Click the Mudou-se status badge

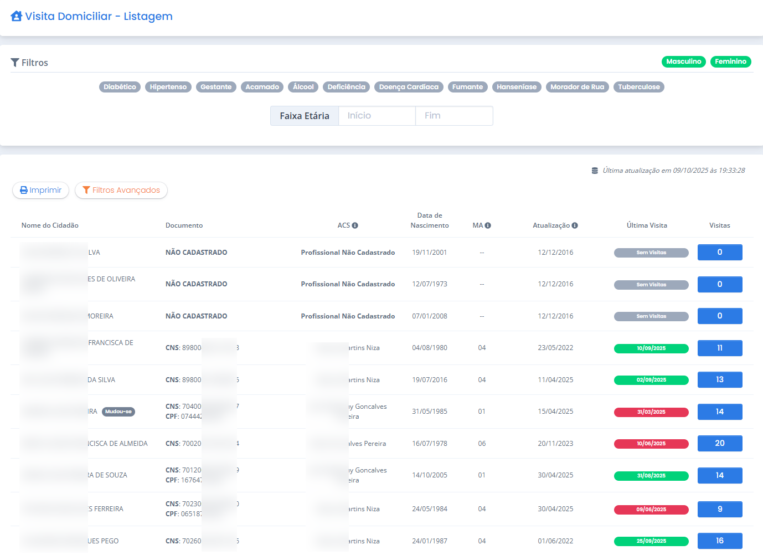pyautogui.click(x=118, y=412)
